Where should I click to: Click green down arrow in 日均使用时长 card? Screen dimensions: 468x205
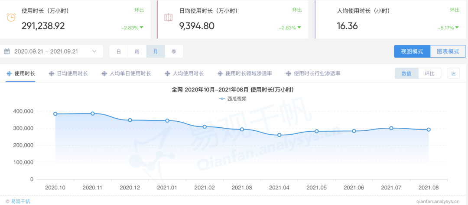(299, 28)
